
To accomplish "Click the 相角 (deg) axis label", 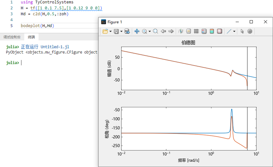I will coord(107,129).
